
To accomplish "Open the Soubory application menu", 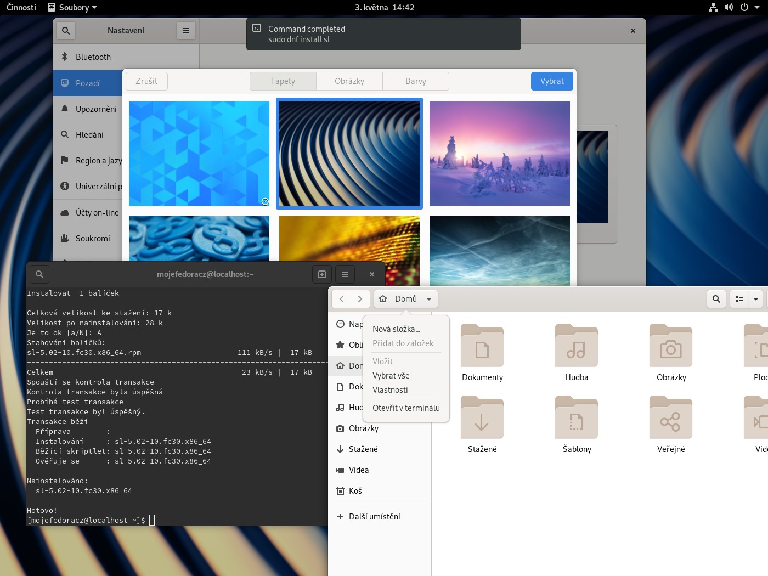I will (x=72, y=8).
